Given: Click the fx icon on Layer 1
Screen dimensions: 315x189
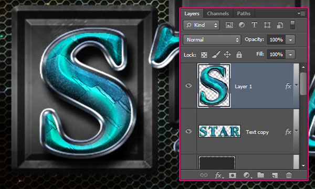Looking at the screenshot, I should (x=288, y=86).
